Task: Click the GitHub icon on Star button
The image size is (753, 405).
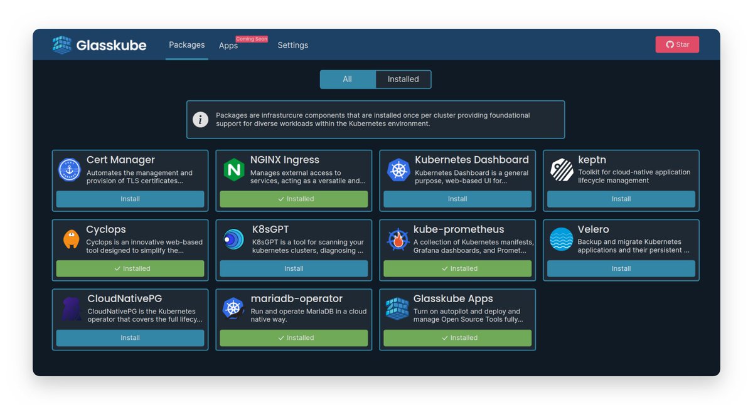Action: pyautogui.click(x=670, y=45)
